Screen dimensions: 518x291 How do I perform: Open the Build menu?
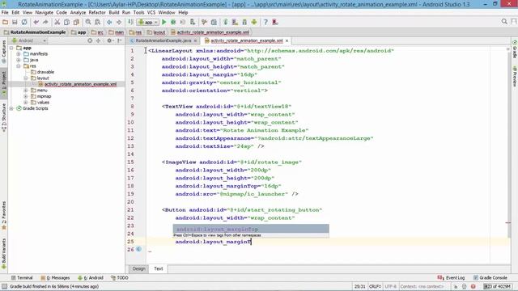click(x=114, y=13)
